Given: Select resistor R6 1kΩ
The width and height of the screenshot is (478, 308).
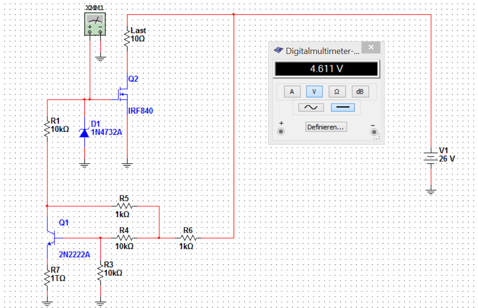Looking at the screenshot, I should [189, 238].
